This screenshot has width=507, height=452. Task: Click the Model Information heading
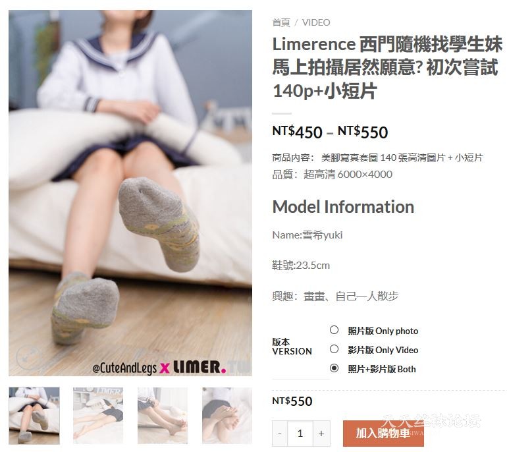coord(343,207)
